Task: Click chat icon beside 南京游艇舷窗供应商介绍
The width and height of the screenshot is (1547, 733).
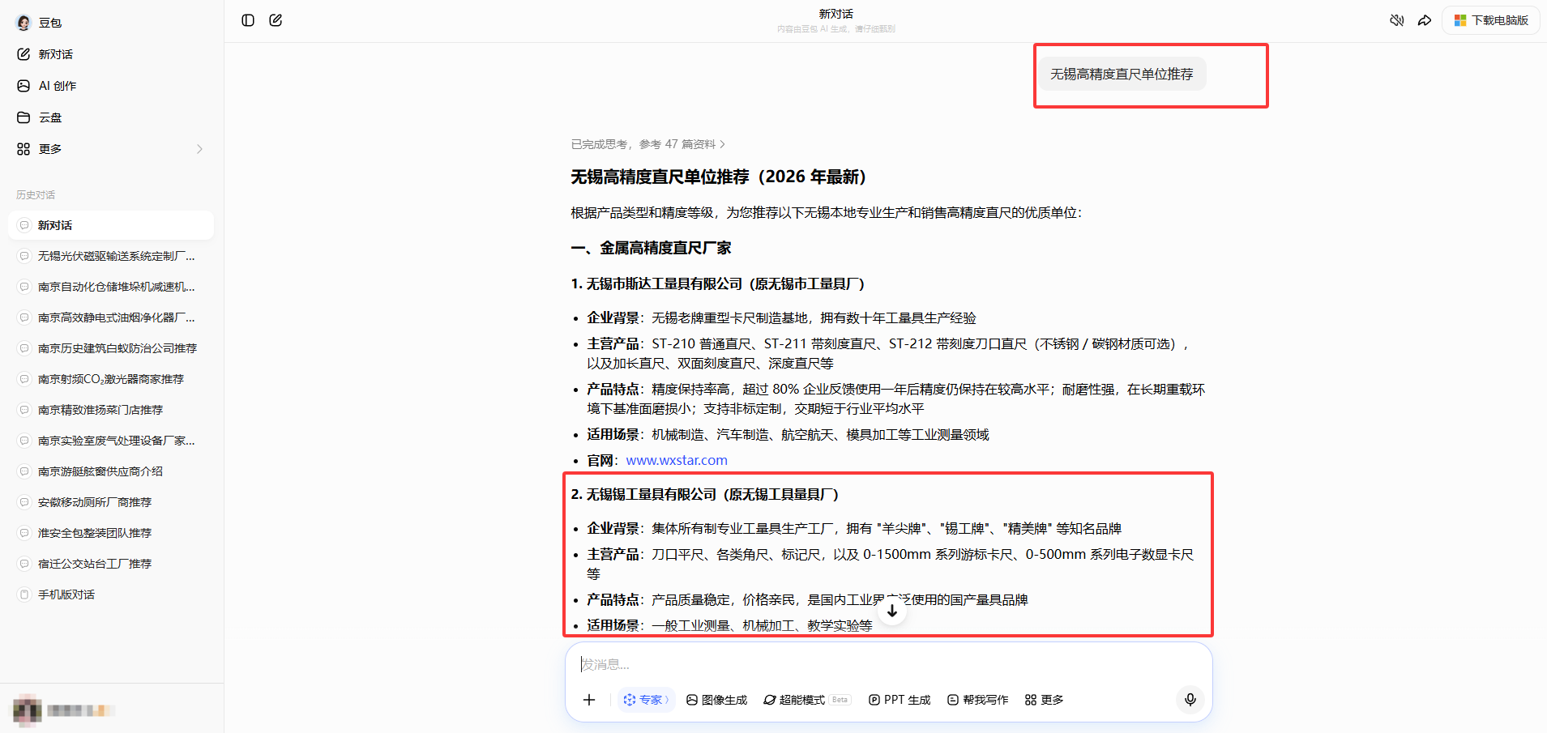Action: (24, 471)
